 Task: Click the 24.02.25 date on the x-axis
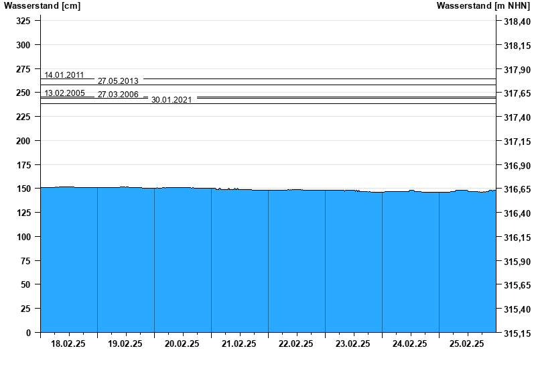[410, 344]
